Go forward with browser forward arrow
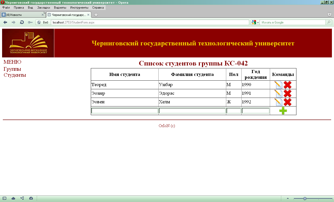This screenshot has width=334, height=202. click(14, 22)
